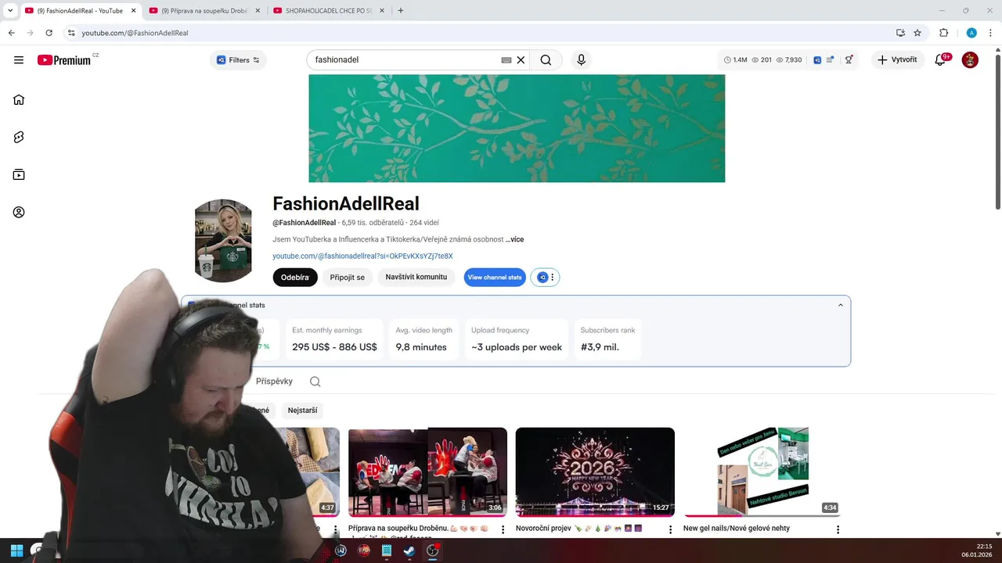Collapse the channel stats panel

pyautogui.click(x=841, y=305)
